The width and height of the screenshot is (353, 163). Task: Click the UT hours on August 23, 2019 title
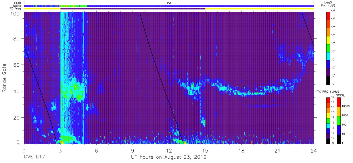[169, 157]
